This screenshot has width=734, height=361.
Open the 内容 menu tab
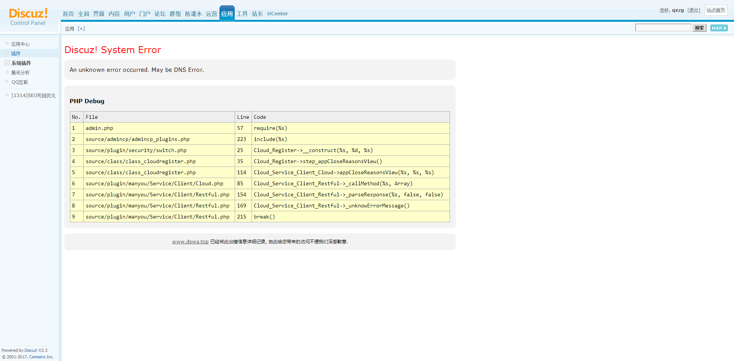tap(114, 14)
